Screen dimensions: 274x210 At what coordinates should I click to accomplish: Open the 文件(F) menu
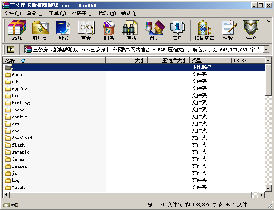click(x=12, y=13)
